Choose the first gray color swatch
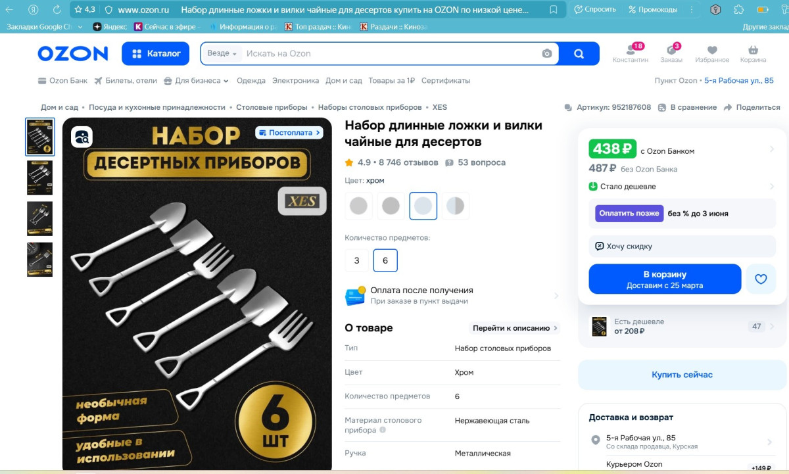This screenshot has width=789, height=474. click(x=358, y=206)
